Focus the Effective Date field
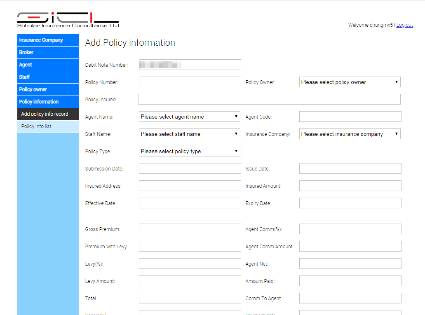This screenshot has height=315, width=425. click(x=190, y=203)
